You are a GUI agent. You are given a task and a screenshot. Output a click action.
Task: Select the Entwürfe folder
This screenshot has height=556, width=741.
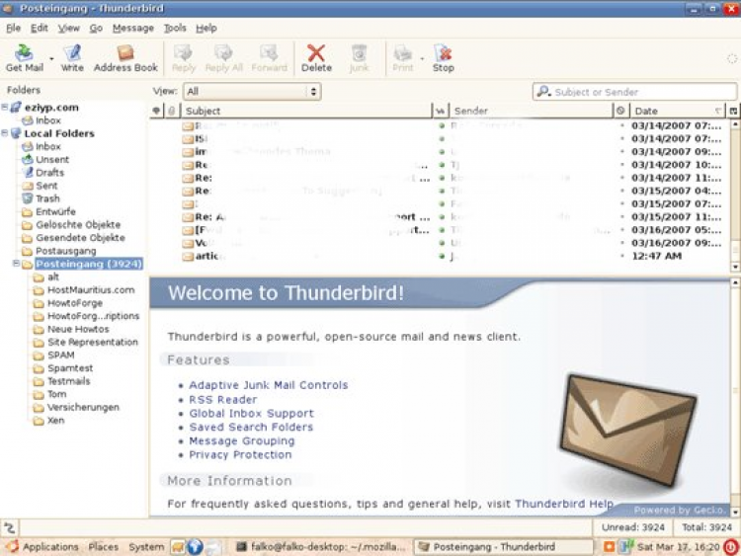click(x=48, y=211)
